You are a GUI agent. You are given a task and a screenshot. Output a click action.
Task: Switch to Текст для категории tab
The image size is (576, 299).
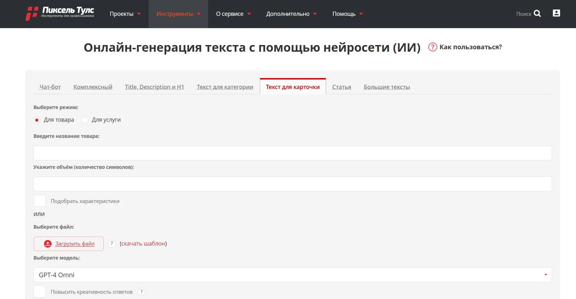click(x=225, y=87)
